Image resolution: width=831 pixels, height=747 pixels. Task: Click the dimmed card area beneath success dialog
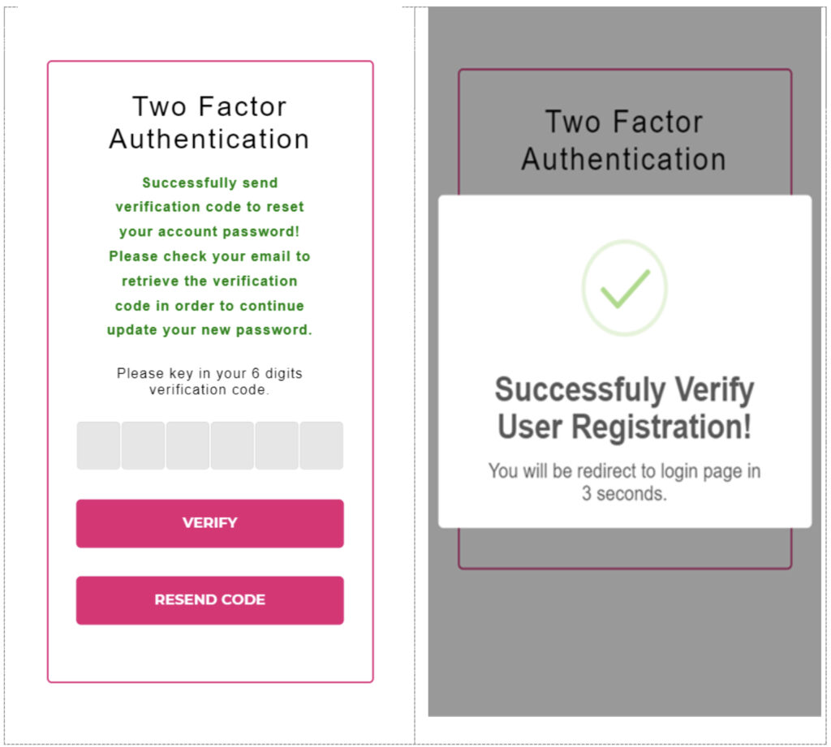coord(624,547)
